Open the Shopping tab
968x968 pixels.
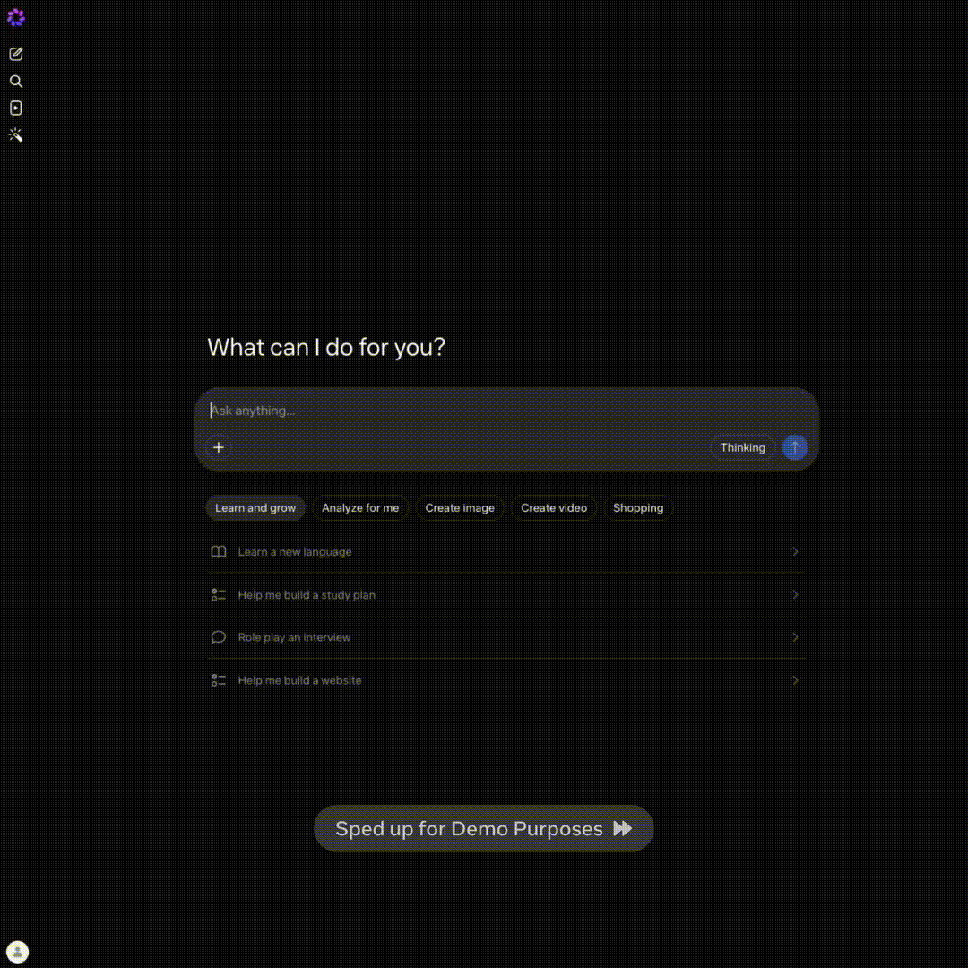click(x=638, y=508)
